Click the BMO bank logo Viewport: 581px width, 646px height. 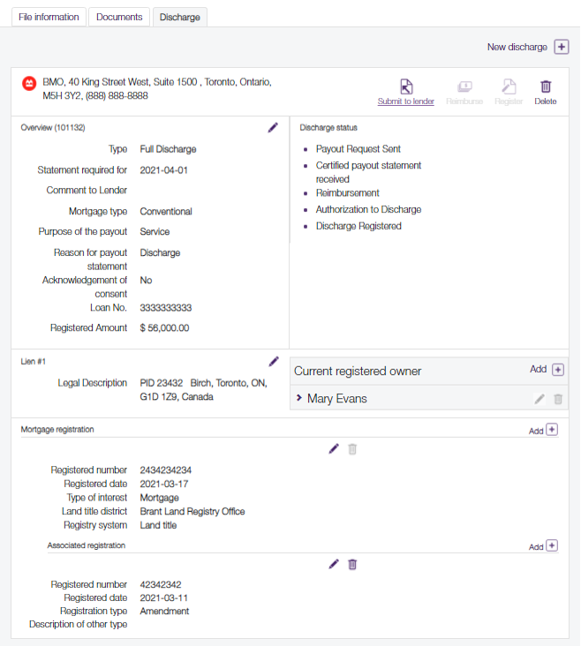pyautogui.click(x=28, y=83)
